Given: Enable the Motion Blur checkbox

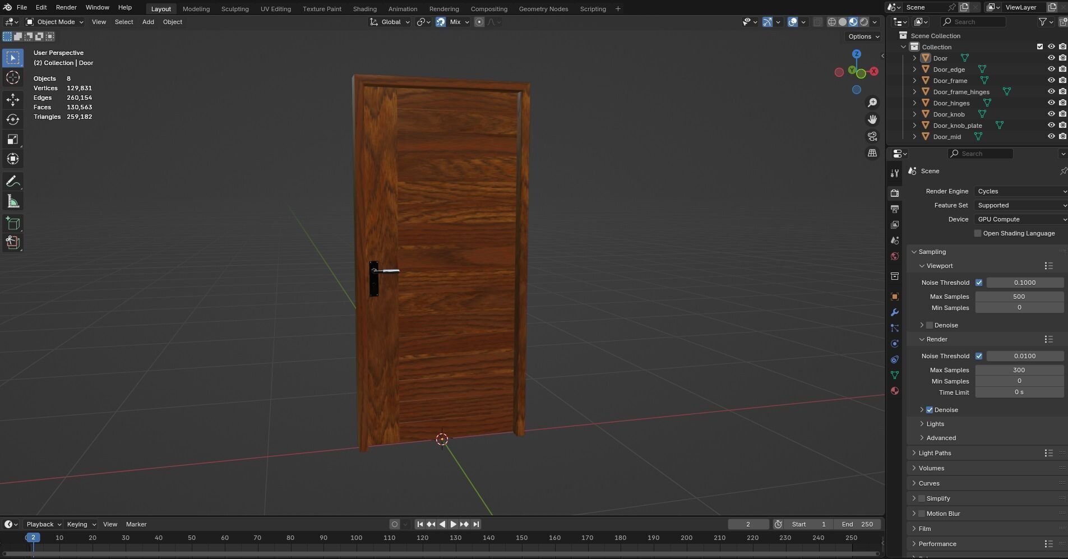Looking at the screenshot, I should [x=922, y=514].
